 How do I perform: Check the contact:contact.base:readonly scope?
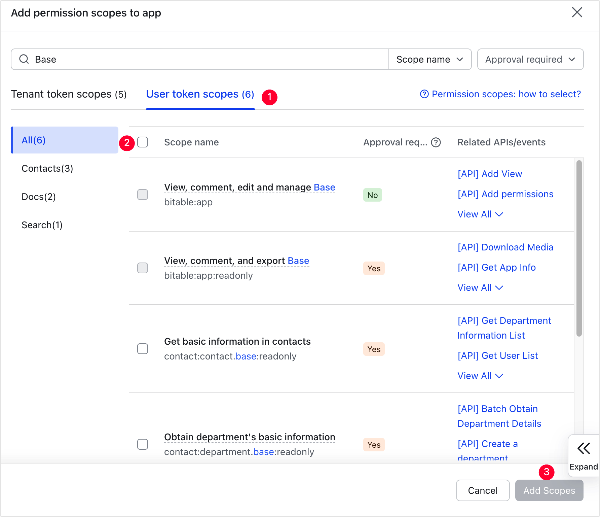143,349
